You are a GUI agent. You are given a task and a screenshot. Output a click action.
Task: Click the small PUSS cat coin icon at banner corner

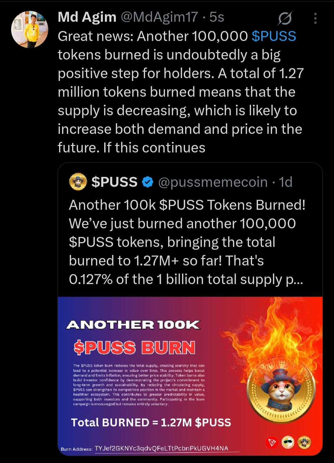(304, 443)
